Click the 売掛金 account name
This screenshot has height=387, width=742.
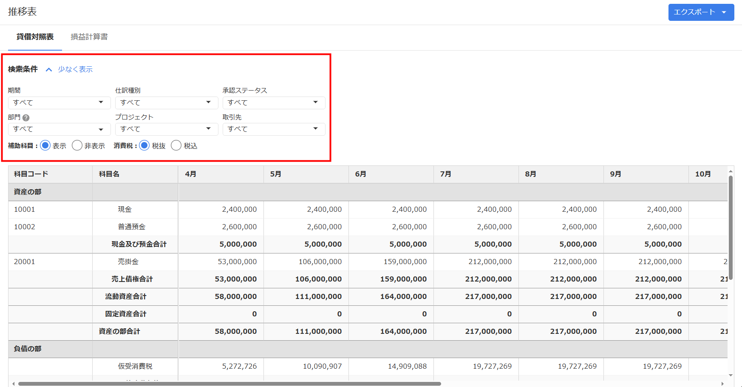coord(128,262)
